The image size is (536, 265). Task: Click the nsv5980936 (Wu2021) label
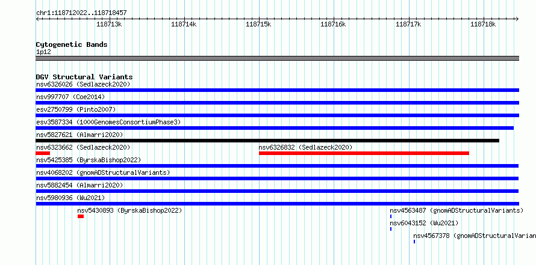pyautogui.click(x=70, y=198)
